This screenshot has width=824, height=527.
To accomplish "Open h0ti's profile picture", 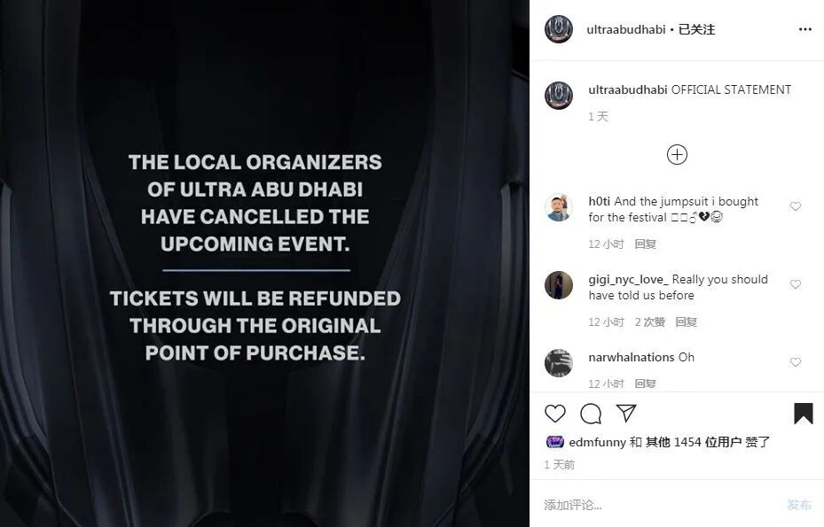I will point(559,206).
